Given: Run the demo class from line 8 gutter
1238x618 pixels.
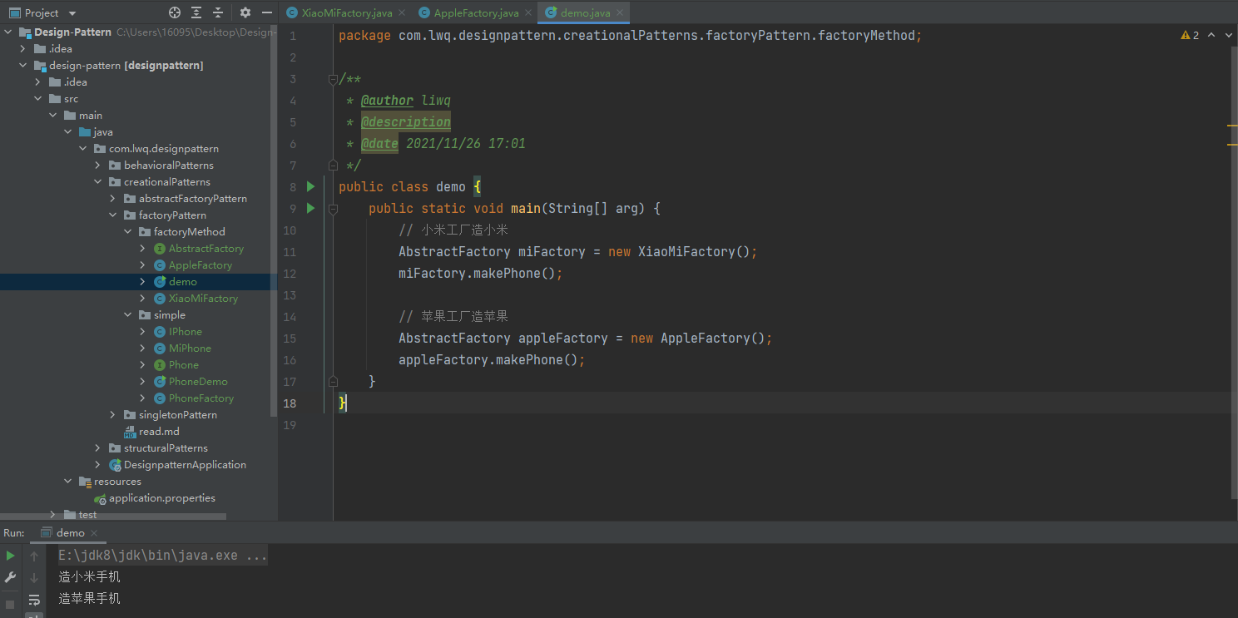Looking at the screenshot, I should tap(310, 186).
